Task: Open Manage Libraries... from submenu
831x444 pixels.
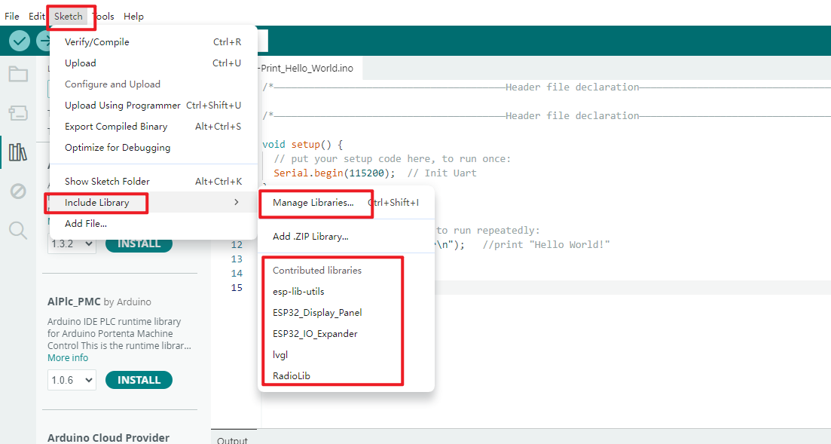Action: coord(346,203)
